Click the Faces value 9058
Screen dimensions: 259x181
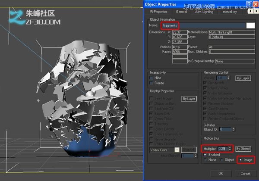click(180, 52)
